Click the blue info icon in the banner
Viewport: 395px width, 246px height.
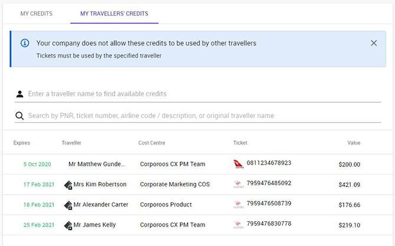pyautogui.click(x=25, y=43)
